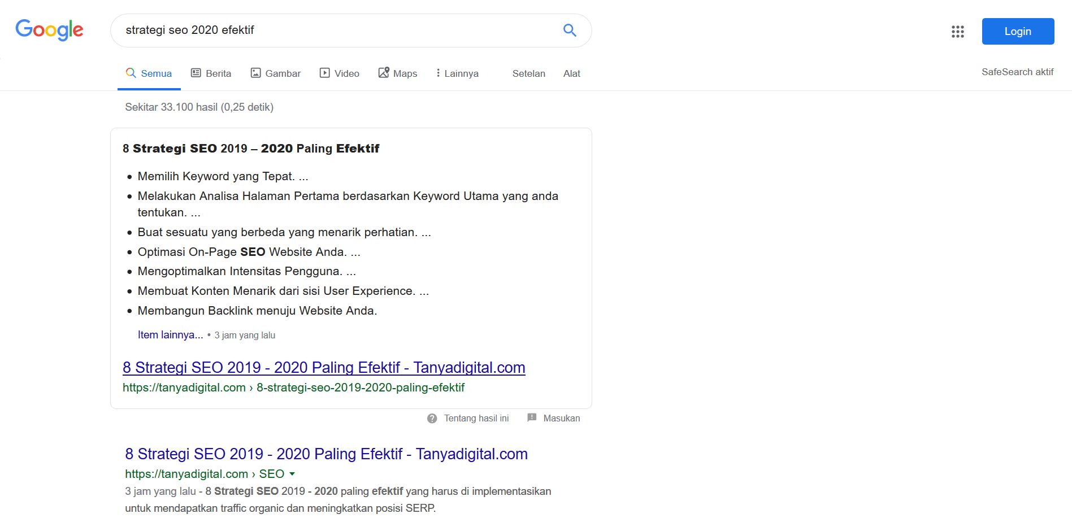Click the Video play icon
Viewport: 1072px width, 531px height.
pyautogui.click(x=325, y=73)
